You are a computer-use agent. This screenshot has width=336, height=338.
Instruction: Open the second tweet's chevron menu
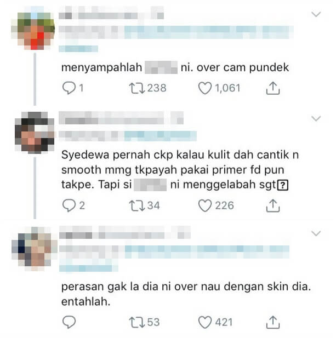pyautogui.click(x=316, y=118)
